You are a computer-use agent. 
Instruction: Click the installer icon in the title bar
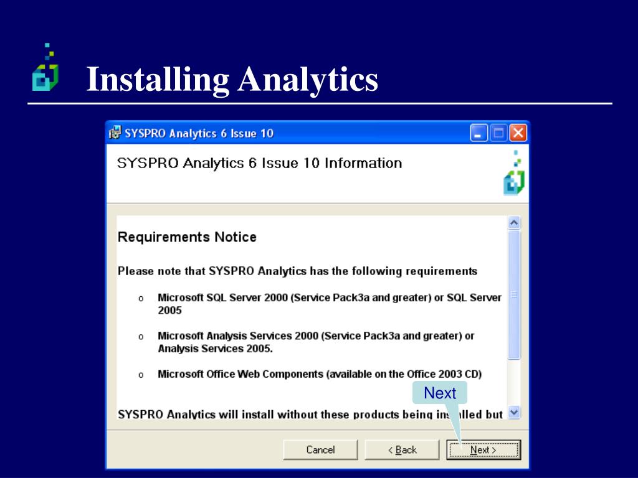[x=115, y=133]
